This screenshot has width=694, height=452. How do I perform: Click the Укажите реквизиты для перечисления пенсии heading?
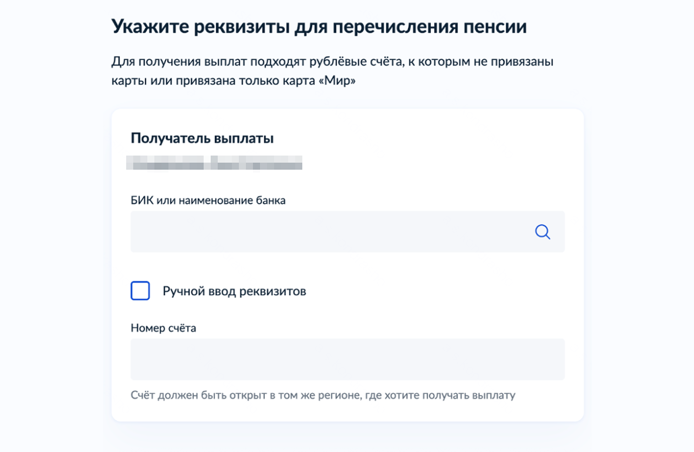319,26
